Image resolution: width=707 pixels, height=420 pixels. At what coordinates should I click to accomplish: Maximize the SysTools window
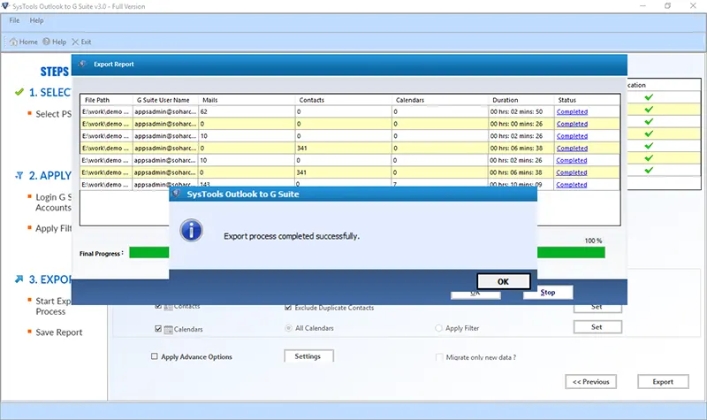668,6
